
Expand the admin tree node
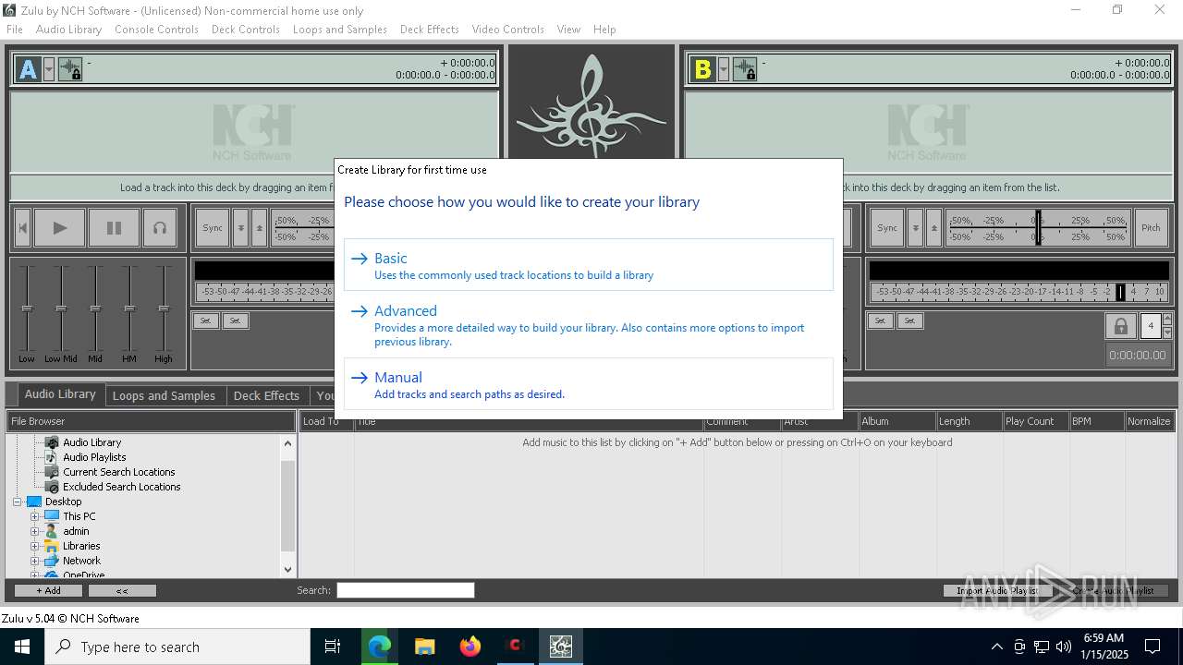pos(34,531)
